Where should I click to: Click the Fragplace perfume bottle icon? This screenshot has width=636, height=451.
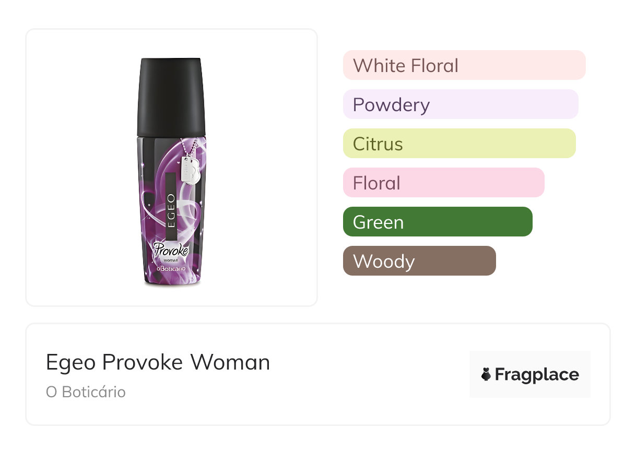coord(486,375)
